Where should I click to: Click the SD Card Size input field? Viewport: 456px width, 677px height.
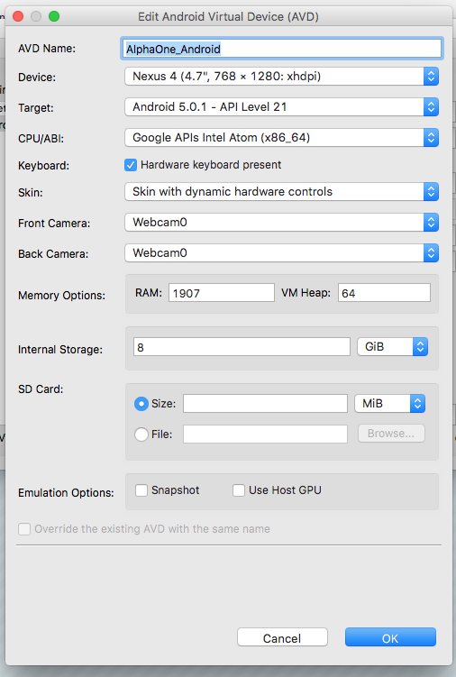coord(265,403)
